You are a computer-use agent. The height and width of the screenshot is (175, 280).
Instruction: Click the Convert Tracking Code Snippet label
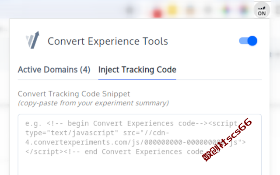click(x=74, y=94)
